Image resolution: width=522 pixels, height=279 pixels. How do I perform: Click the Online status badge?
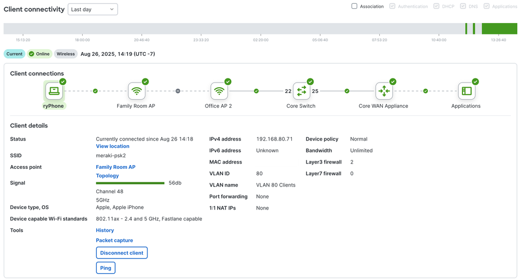[39, 54]
